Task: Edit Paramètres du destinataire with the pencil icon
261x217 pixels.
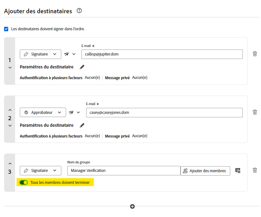Action: coord(82,67)
